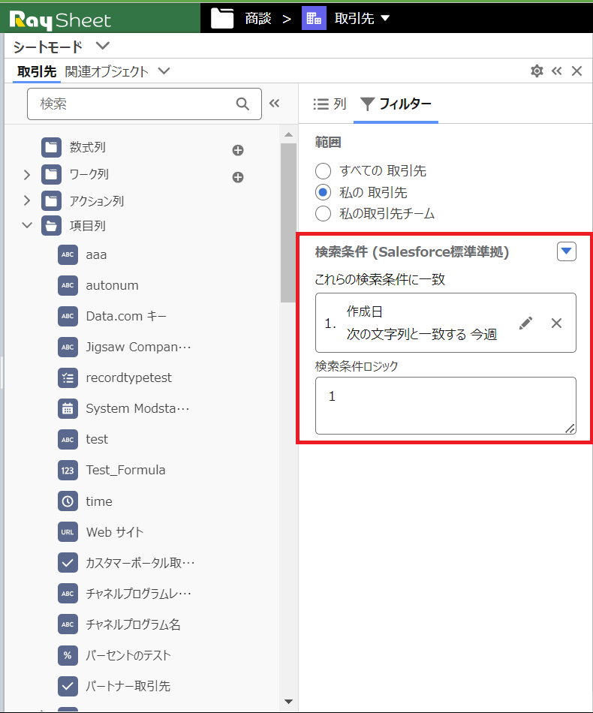Open the シートモード dropdown chevron
The height and width of the screenshot is (713, 593).
[x=103, y=46]
